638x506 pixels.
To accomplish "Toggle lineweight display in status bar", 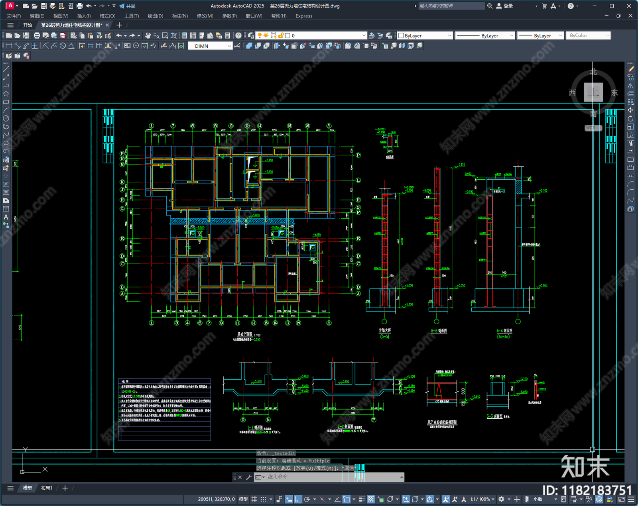I will pyautogui.click(x=362, y=499).
